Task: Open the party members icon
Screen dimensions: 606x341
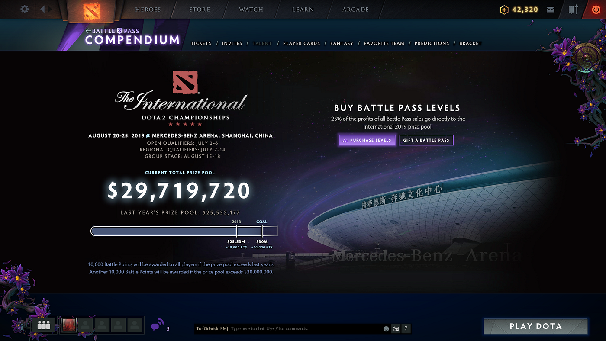Action: tap(44, 325)
